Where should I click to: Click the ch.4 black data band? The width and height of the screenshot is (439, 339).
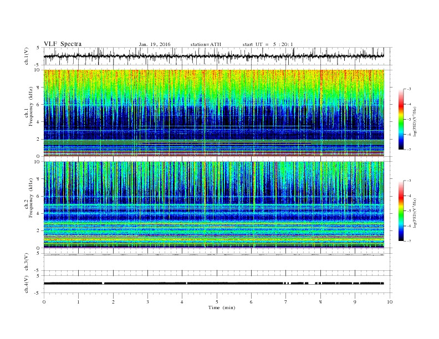tap(214, 284)
